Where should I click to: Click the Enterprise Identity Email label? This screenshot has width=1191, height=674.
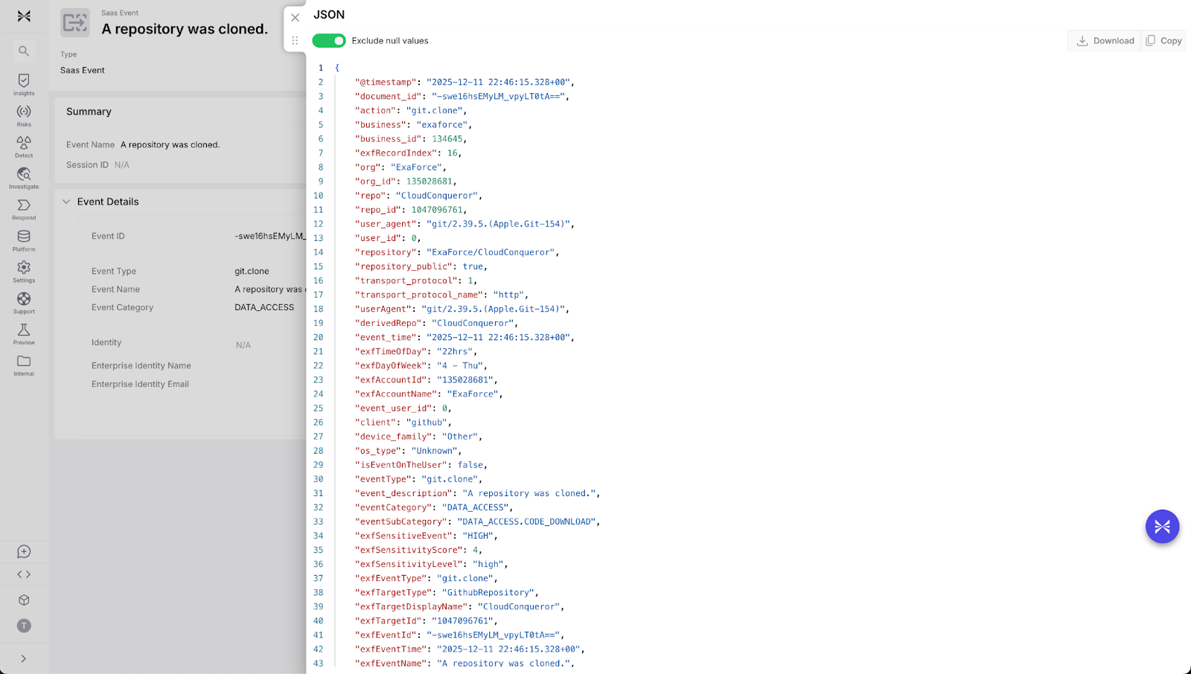pos(140,384)
